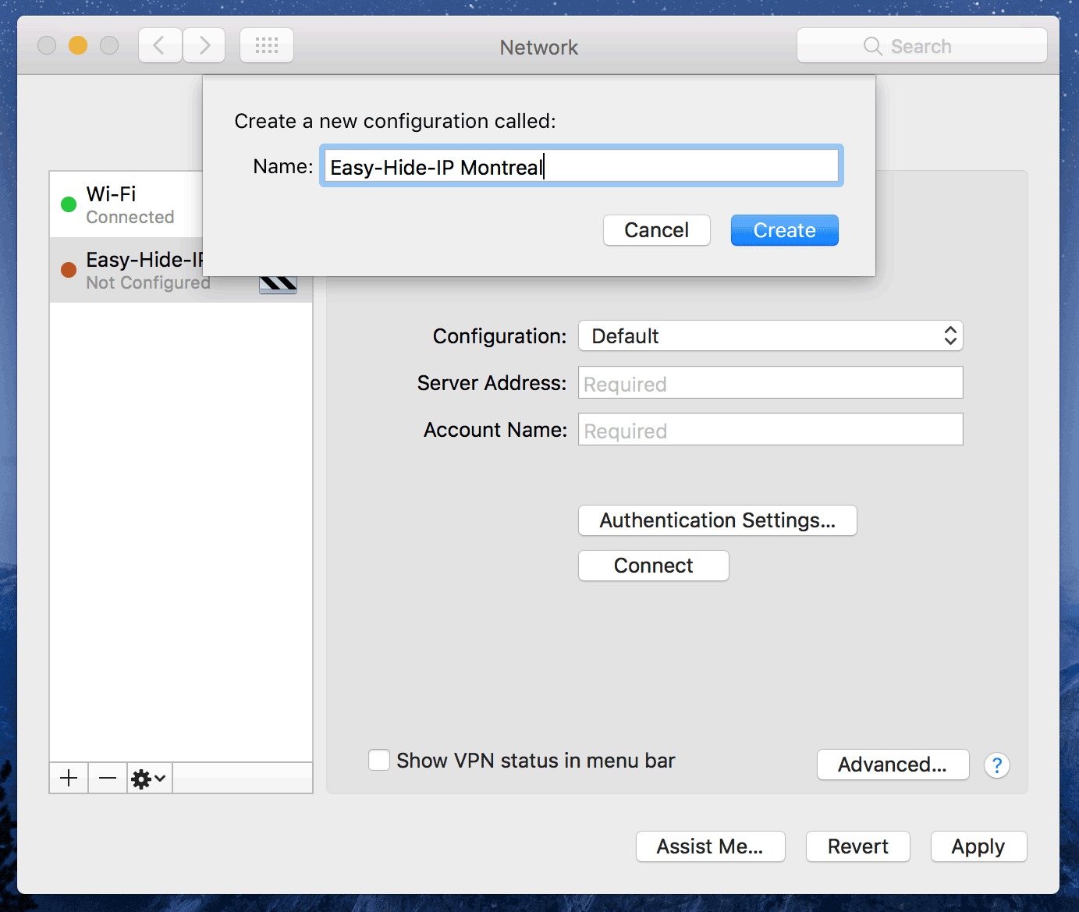The width and height of the screenshot is (1079, 912).
Task: Cancel the new configuration dialog
Action: pyautogui.click(x=657, y=230)
